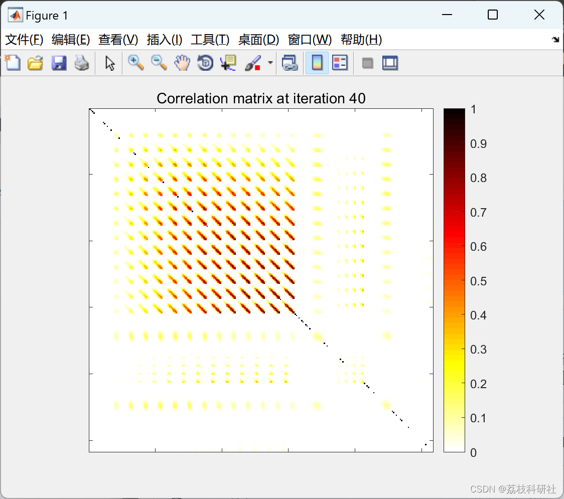
Task: Select the Edit Plot arrow tool
Action: (x=110, y=63)
